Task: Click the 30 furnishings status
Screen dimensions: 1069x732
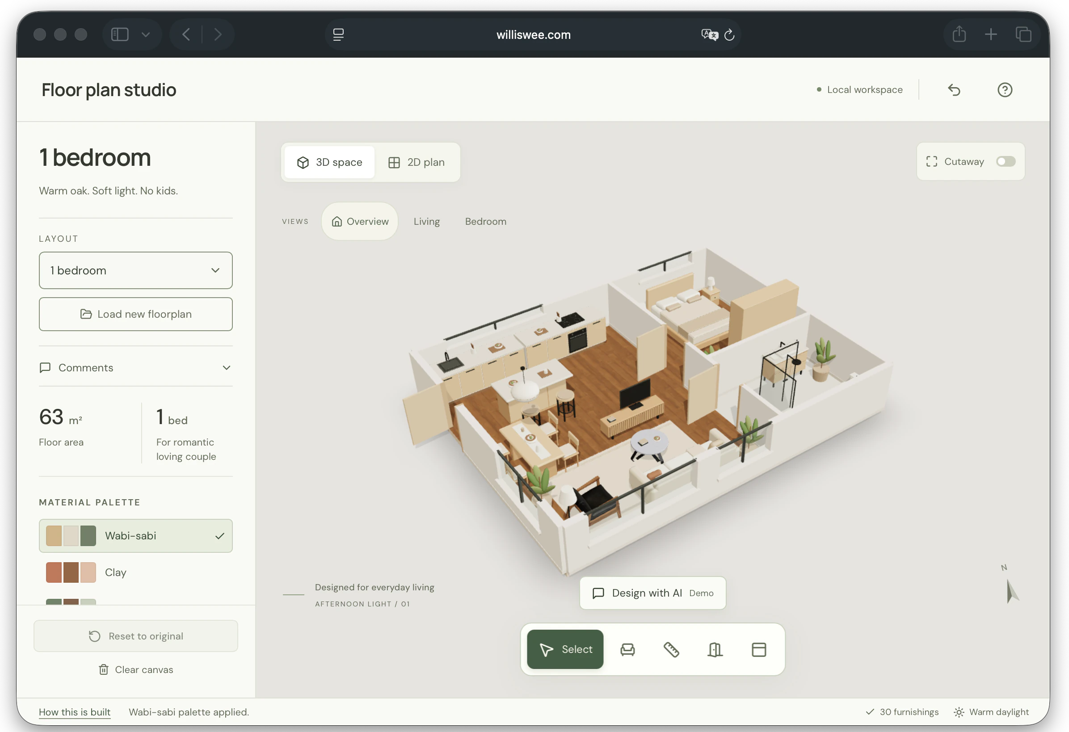Action: pos(902,712)
